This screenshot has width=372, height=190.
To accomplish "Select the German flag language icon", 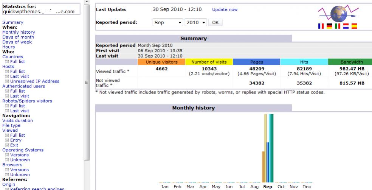I will [x=329, y=26].
